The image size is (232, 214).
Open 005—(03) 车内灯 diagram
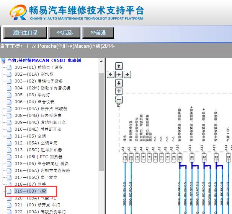[32, 95]
